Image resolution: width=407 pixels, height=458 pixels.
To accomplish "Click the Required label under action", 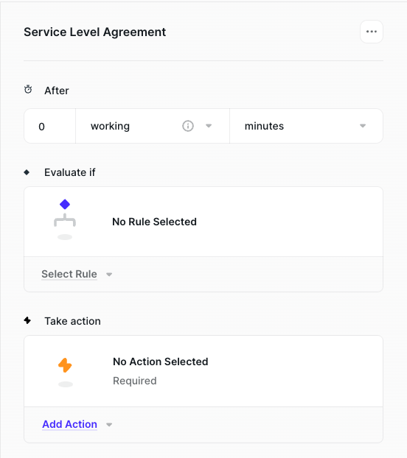I will pos(135,381).
